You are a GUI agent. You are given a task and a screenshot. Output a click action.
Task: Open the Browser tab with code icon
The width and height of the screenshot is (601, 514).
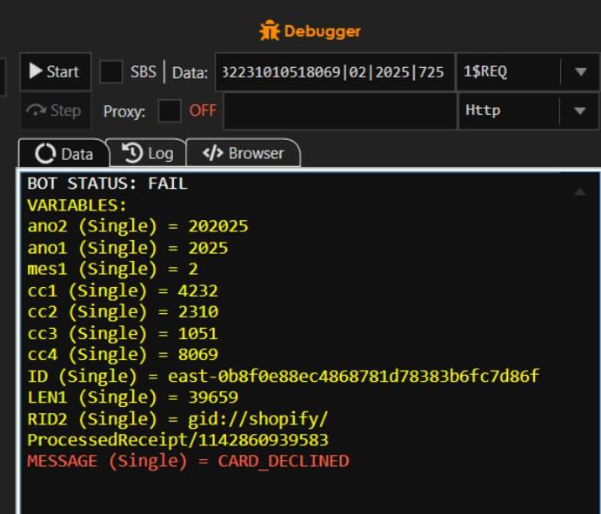(243, 153)
